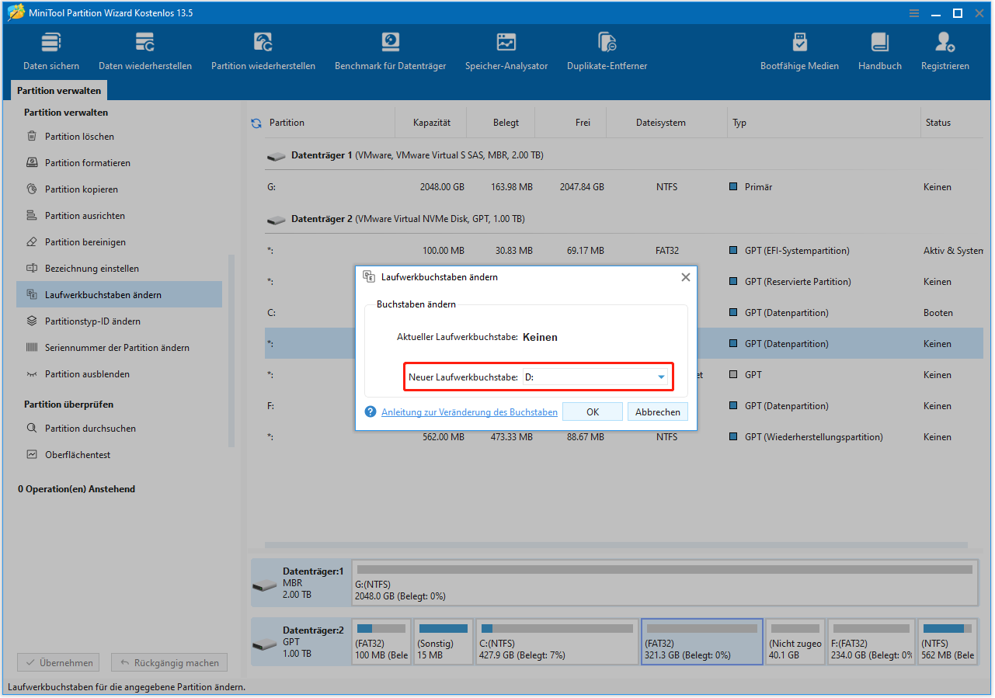The height and width of the screenshot is (698, 995).
Task: Open the Anleitung zur Veränderung des Buchstaben link
Action: [x=469, y=412]
